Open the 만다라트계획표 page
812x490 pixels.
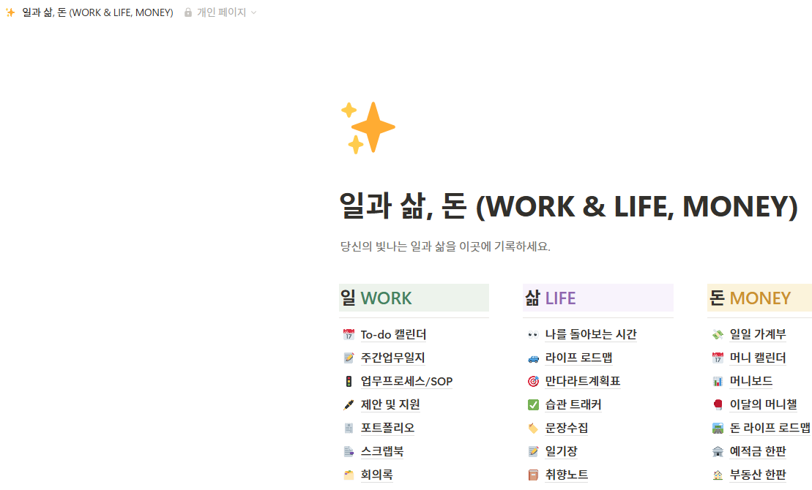point(583,381)
